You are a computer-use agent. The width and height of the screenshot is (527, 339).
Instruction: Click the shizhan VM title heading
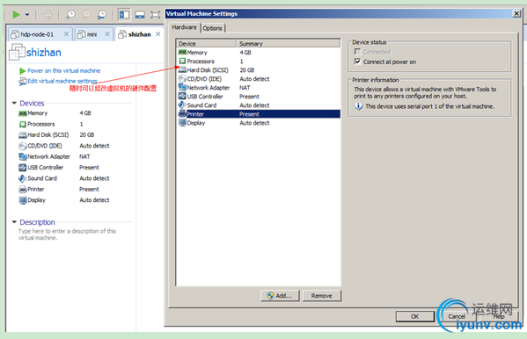44,53
